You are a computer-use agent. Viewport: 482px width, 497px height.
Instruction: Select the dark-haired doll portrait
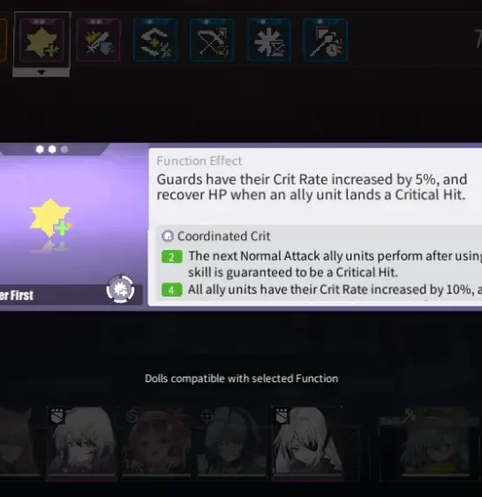point(232,441)
